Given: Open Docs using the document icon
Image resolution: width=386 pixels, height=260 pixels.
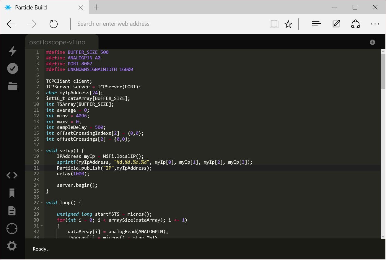Looking at the screenshot, I should [x=12, y=211].
